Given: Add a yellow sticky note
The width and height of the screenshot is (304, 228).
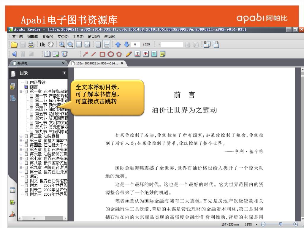Looking at the screenshot, I should coord(163,54).
